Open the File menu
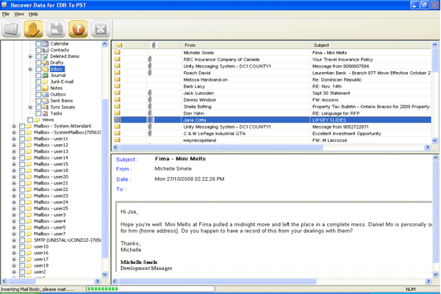 pos(6,14)
